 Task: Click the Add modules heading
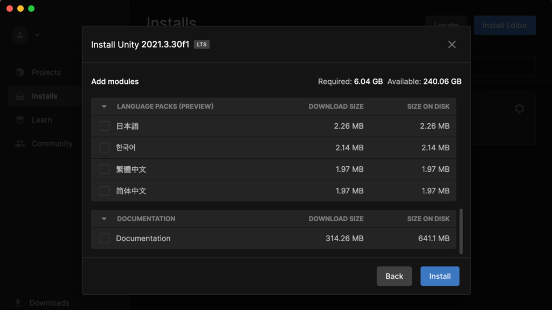pyautogui.click(x=115, y=82)
